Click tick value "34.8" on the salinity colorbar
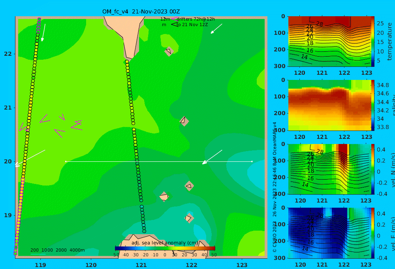The width and height of the screenshot is (395, 269). (x=383, y=85)
